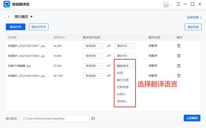This screenshot has width=206, height=128.
Task: Click the 立即翻译 button
Action: pos(192,118)
